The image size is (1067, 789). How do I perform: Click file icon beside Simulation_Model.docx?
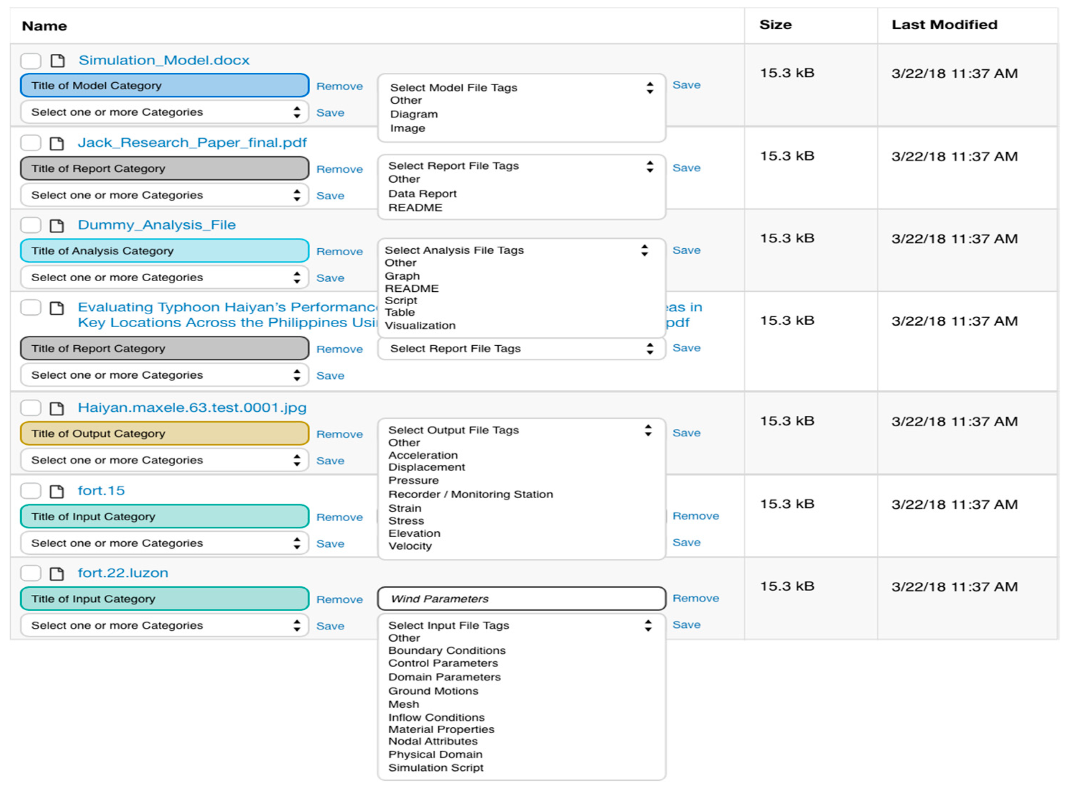pos(58,61)
